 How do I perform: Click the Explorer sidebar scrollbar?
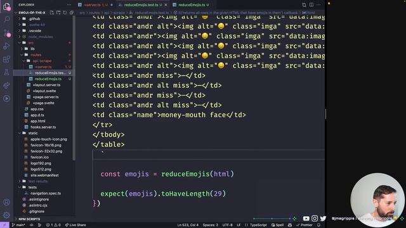click(x=74, y=88)
